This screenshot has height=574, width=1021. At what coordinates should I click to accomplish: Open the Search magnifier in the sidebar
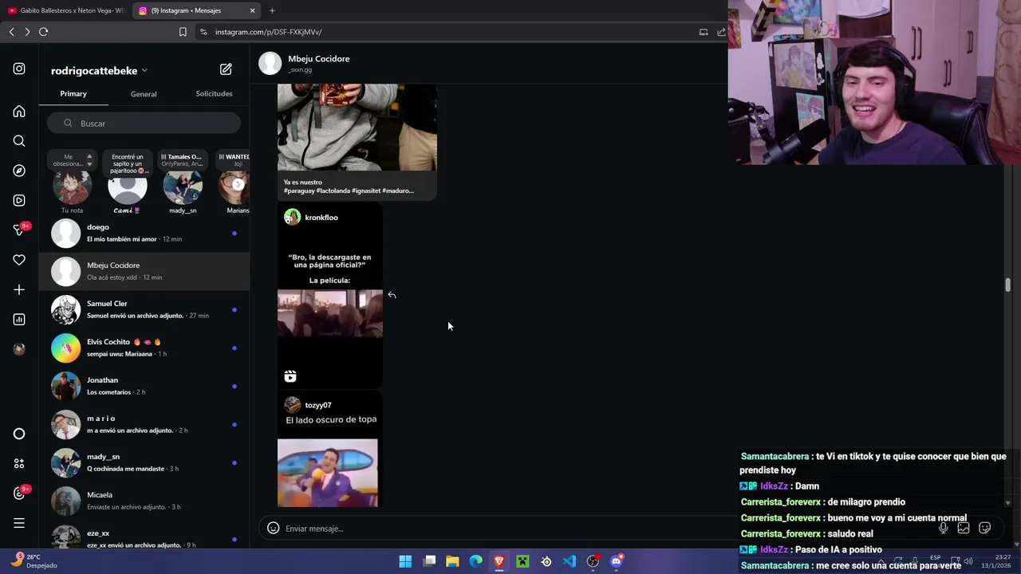19,141
